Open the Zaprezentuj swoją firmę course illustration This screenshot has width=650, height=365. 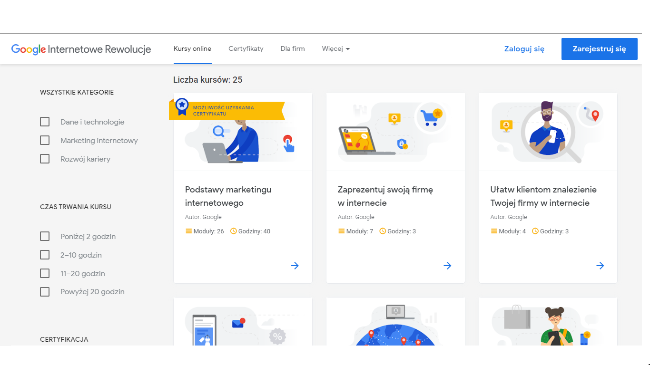tap(395, 132)
